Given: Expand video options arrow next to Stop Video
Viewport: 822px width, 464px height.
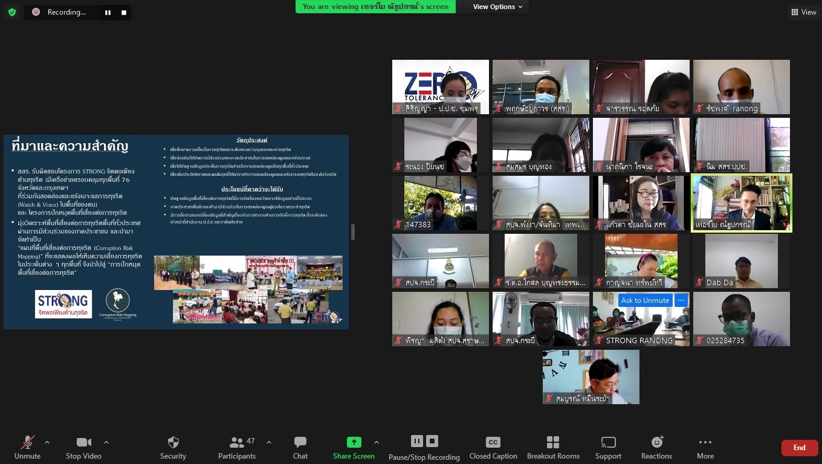Looking at the screenshot, I should tap(106, 442).
